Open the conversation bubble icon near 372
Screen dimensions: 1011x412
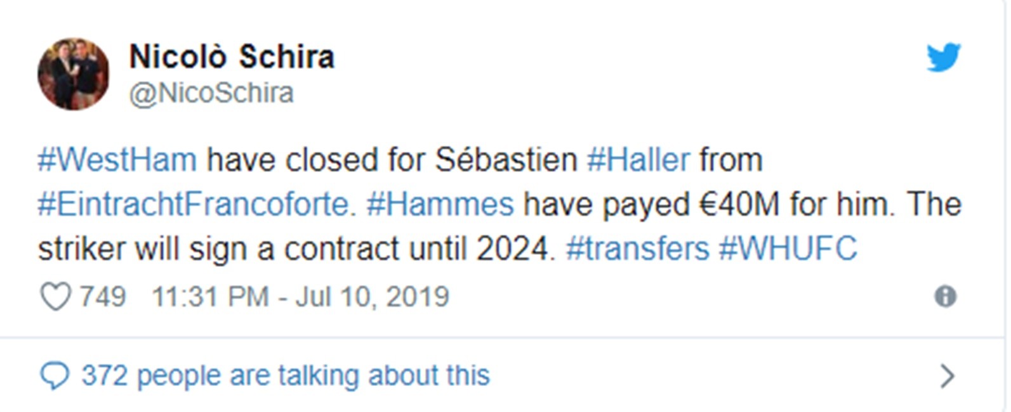click(x=56, y=373)
